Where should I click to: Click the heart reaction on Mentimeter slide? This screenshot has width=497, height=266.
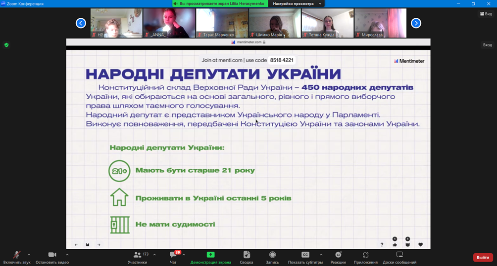point(421,244)
